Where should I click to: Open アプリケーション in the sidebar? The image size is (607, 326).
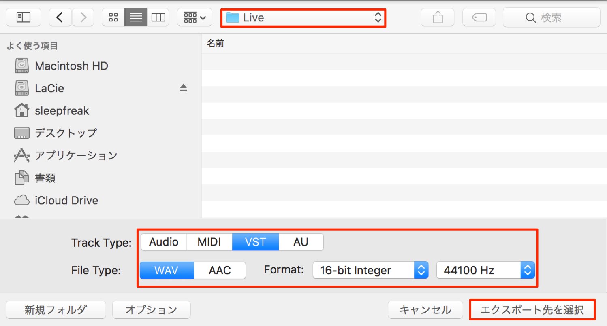(101, 155)
